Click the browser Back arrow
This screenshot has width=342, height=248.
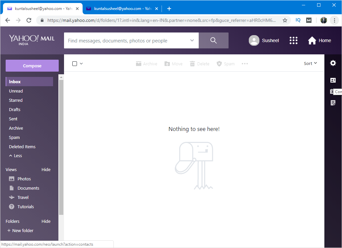click(x=8, y=20)
